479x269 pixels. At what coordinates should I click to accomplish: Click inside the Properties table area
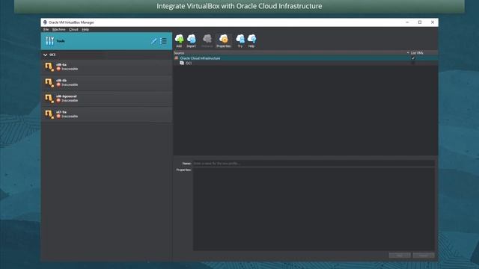pos(314,209)
